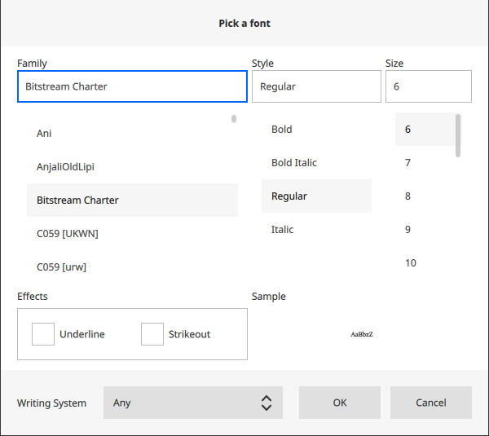Check the Underline checkbox
489x436 pixels.
(x=43, y=334)
